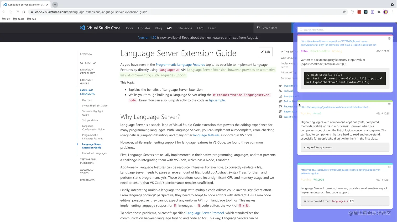Click the Twitter icon beside Tweet this link
The height and width of the screenshot is (222, 397).
point(280,86)
